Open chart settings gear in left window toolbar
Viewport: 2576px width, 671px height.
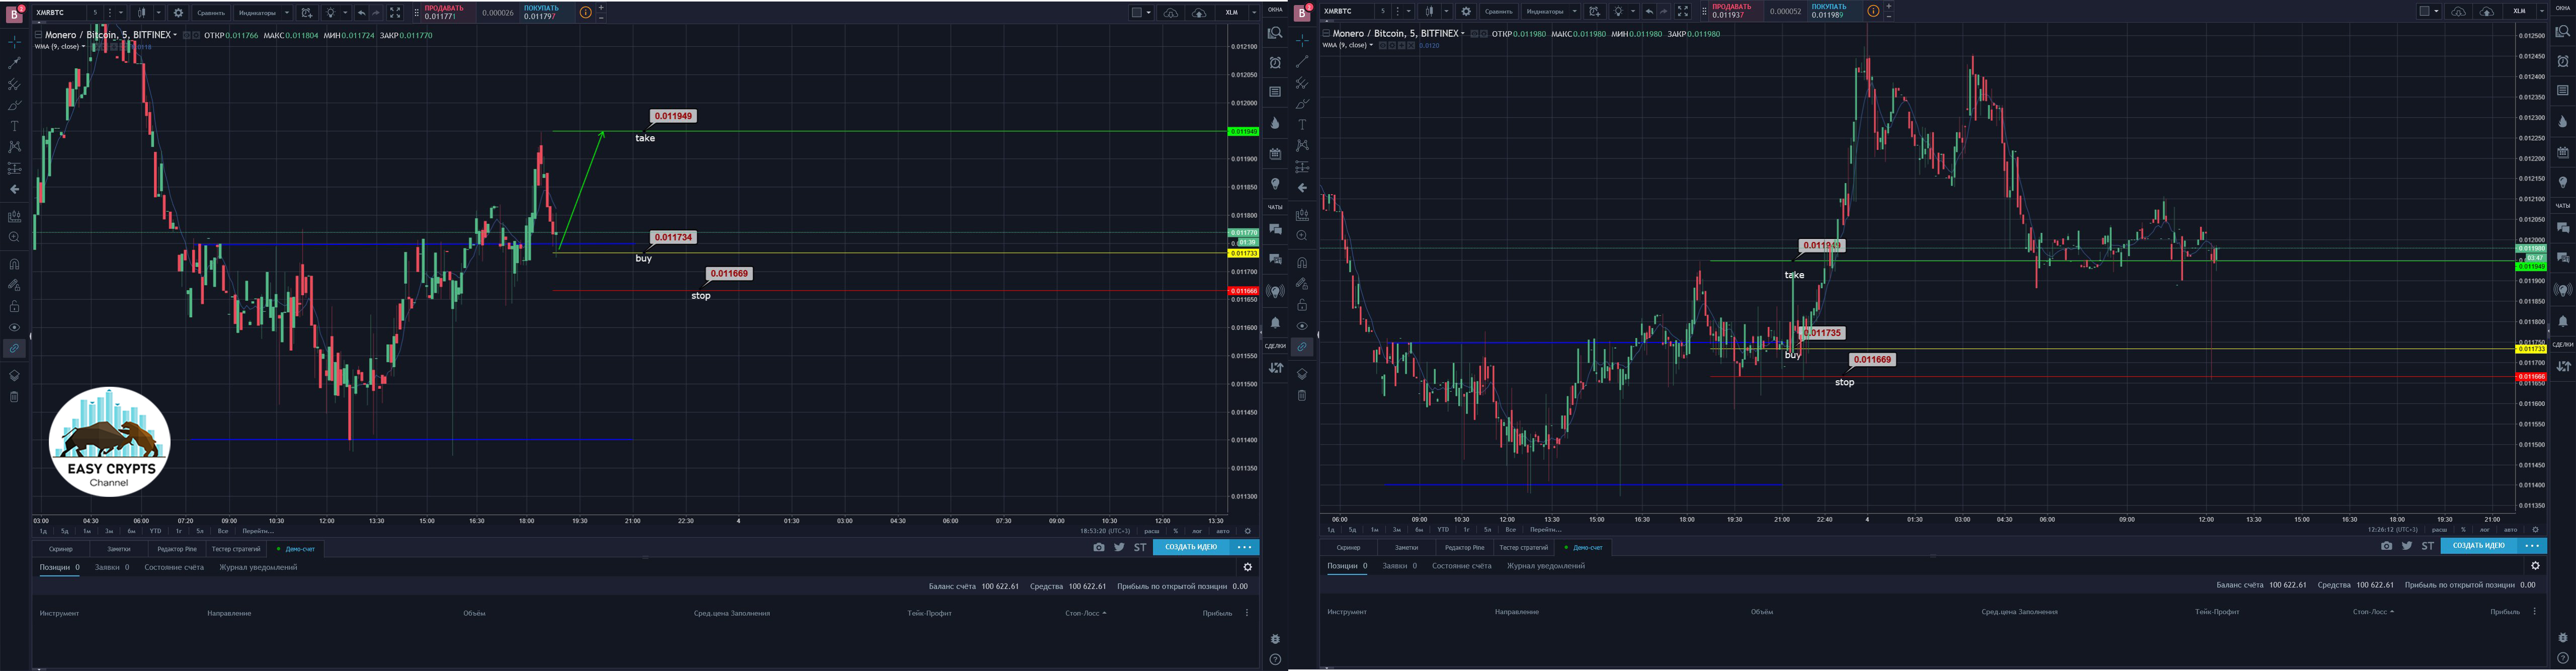pos(178,13)
